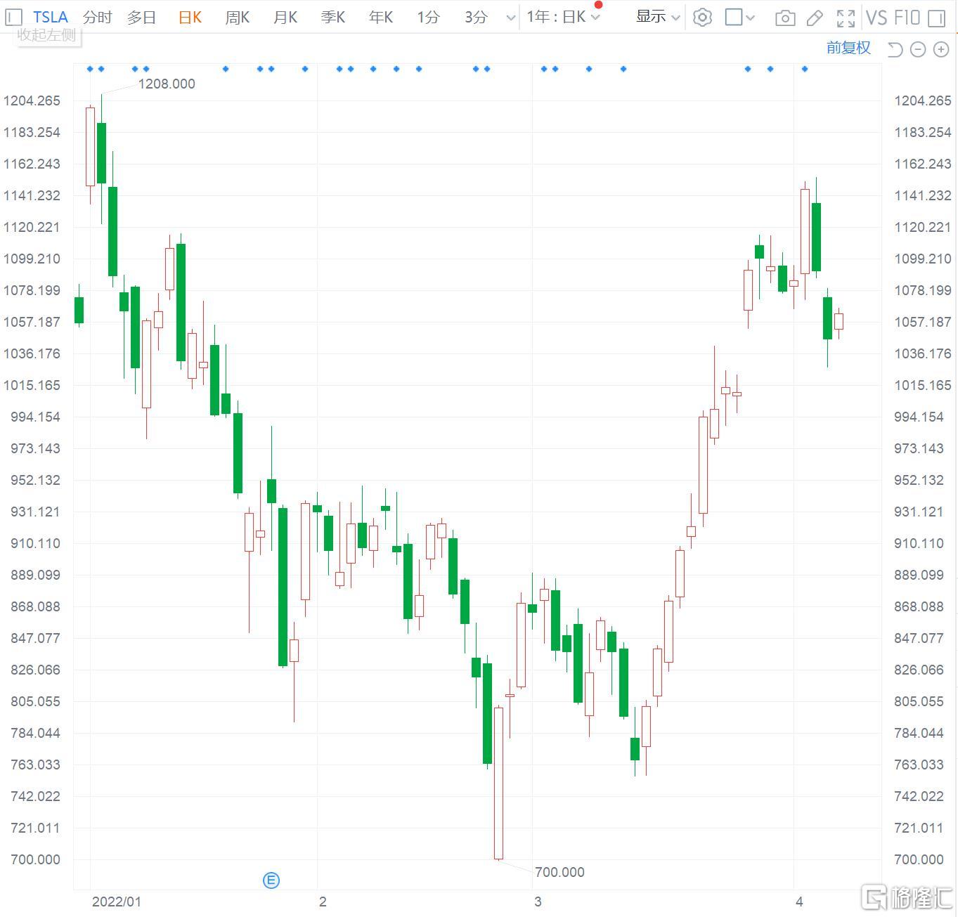Reset chart zoom with undo arrow
The width and height of the screenshot is (958, 917).
895,48
